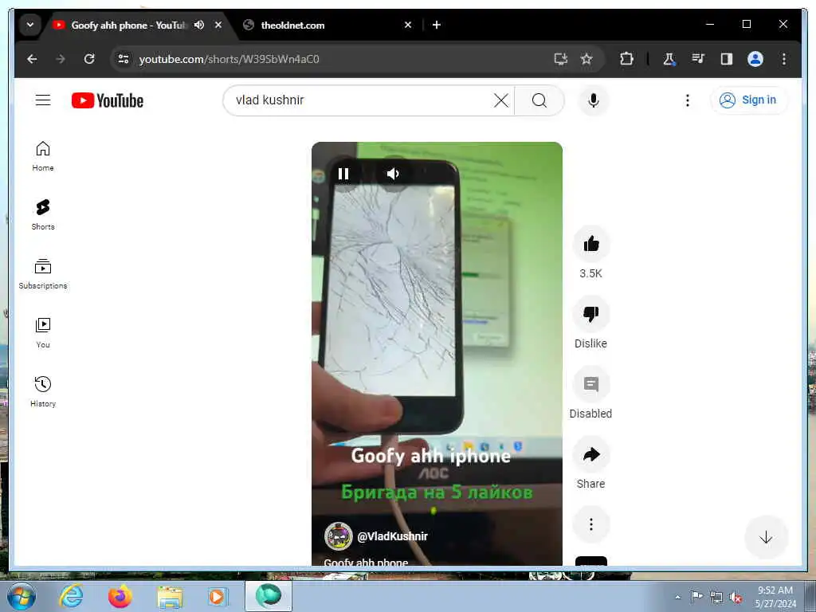Go forward in browser history
This screenshot has height=612, width=816.
61,59
